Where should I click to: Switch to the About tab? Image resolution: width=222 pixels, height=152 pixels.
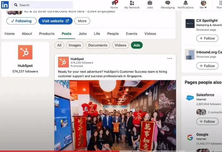pyautogui.click(x=27, y=34)
